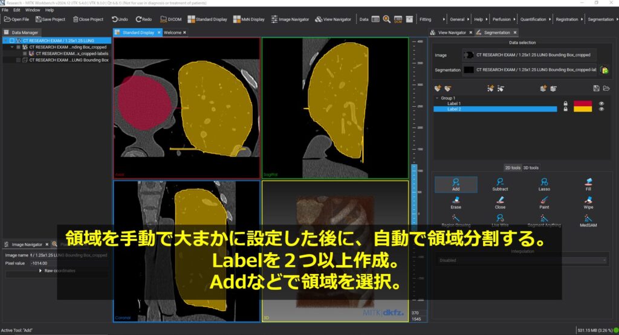Expand the Perfusion toolbar arrow

pyautogui.click(x=514, y=19)
